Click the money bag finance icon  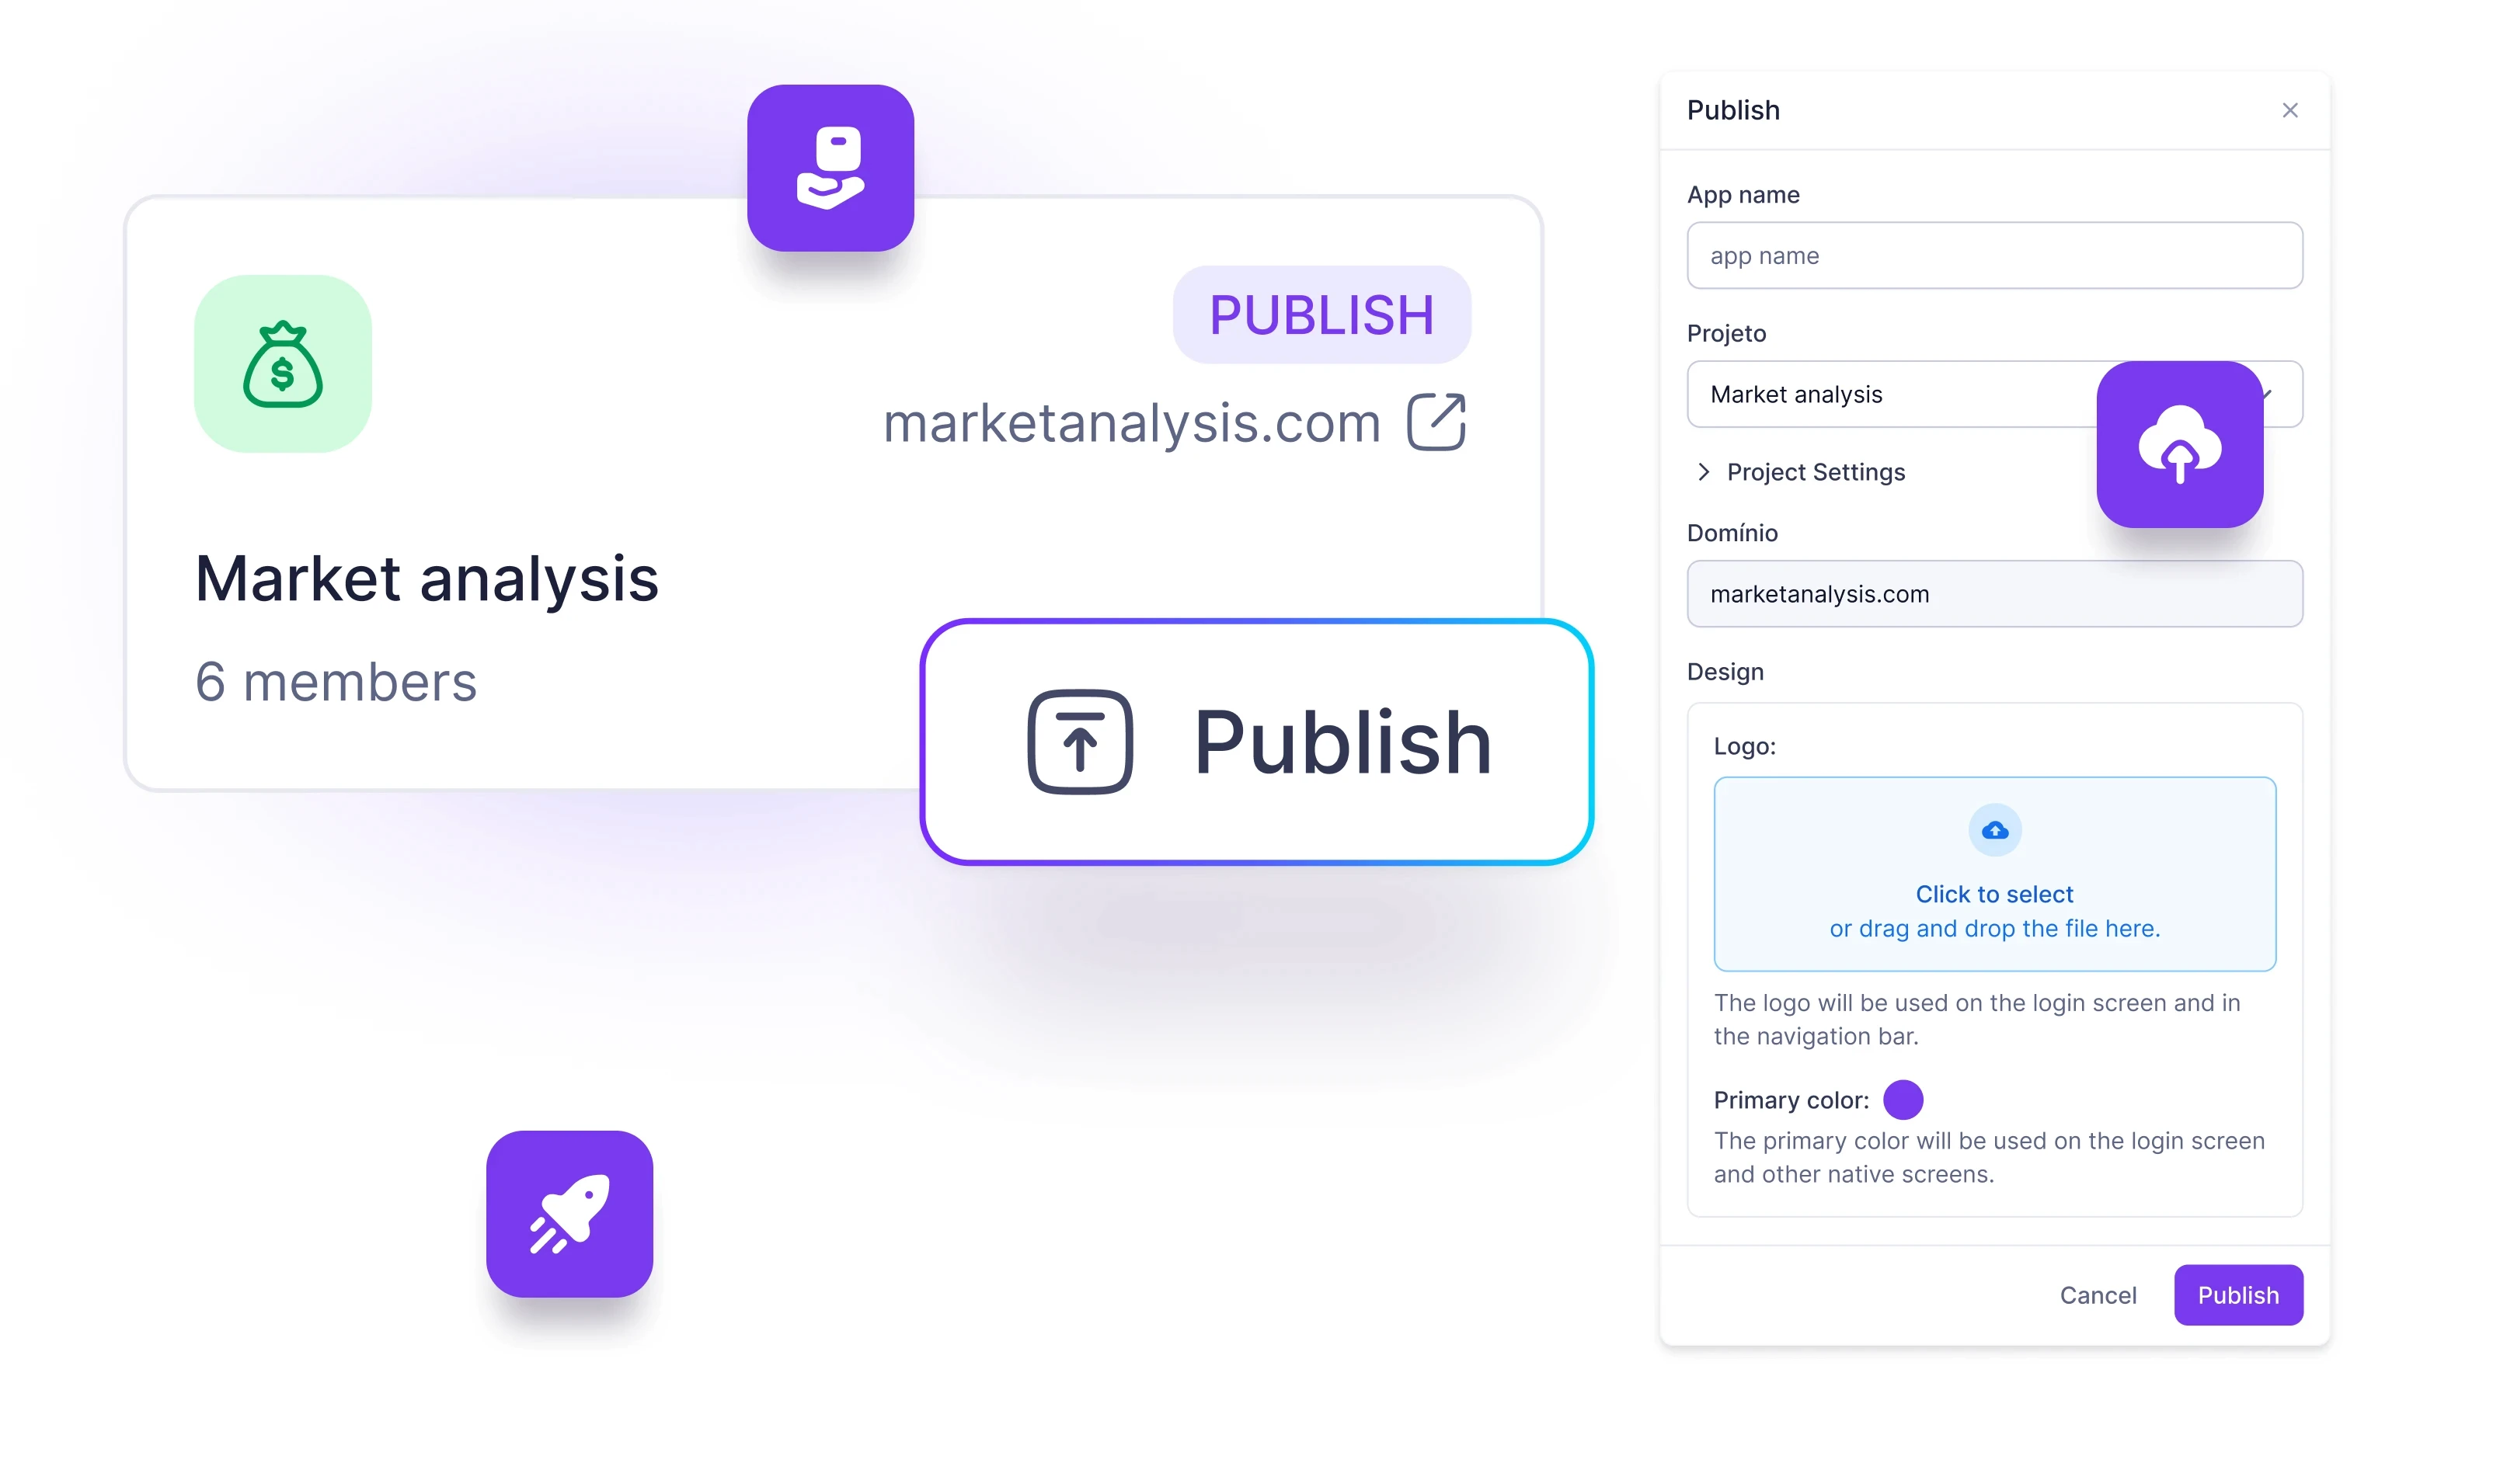(x=284, y=364)
